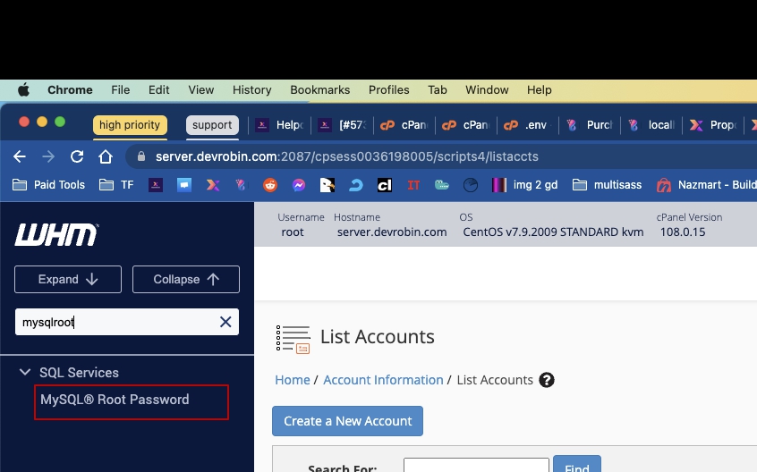Open the List Accounts help icon
The height and width of the screenshot is (472, 757).
(547, 380)
